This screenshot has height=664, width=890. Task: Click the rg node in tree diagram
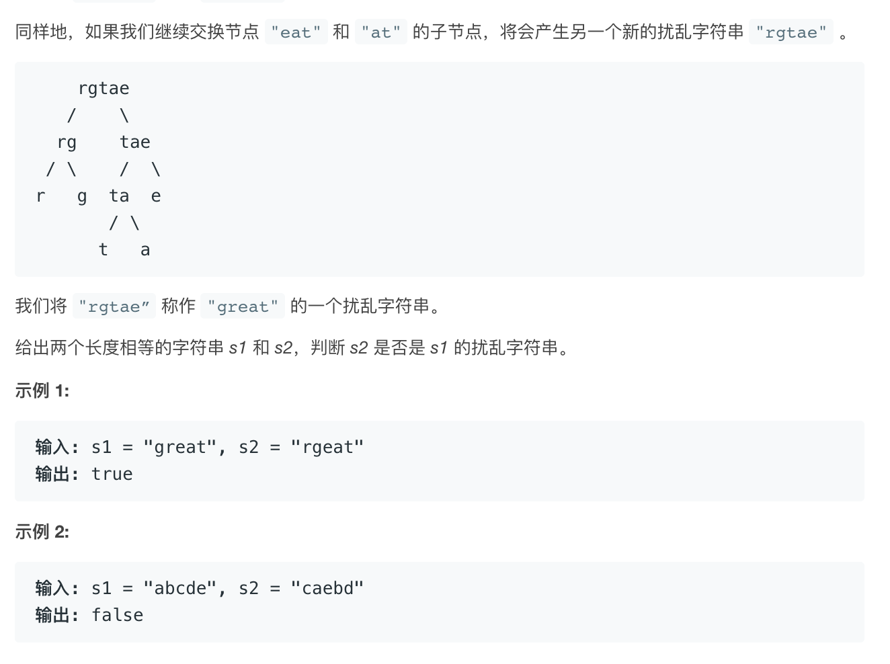coord(67,143)
